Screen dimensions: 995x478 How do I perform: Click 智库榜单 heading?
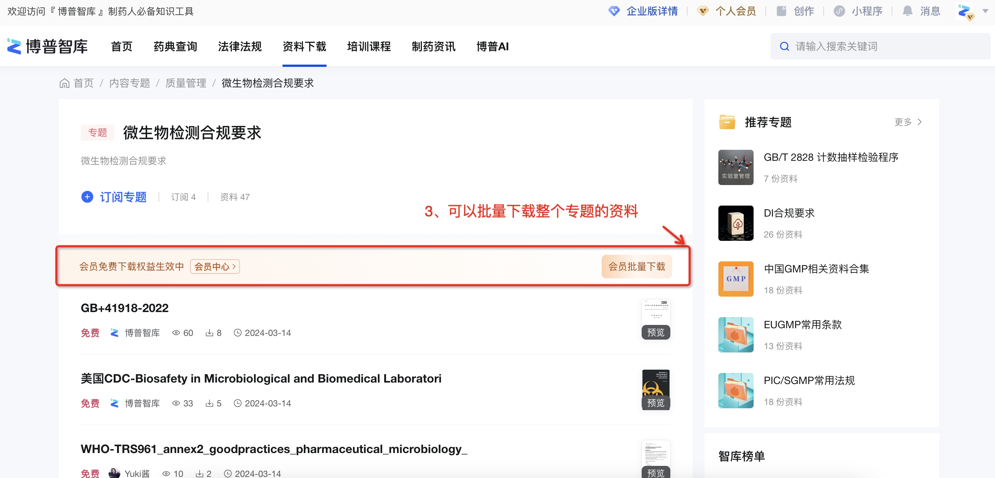pyautogui.click(x=741, y=456)
